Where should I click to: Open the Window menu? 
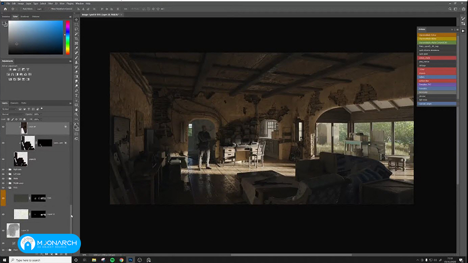(79, 3)
